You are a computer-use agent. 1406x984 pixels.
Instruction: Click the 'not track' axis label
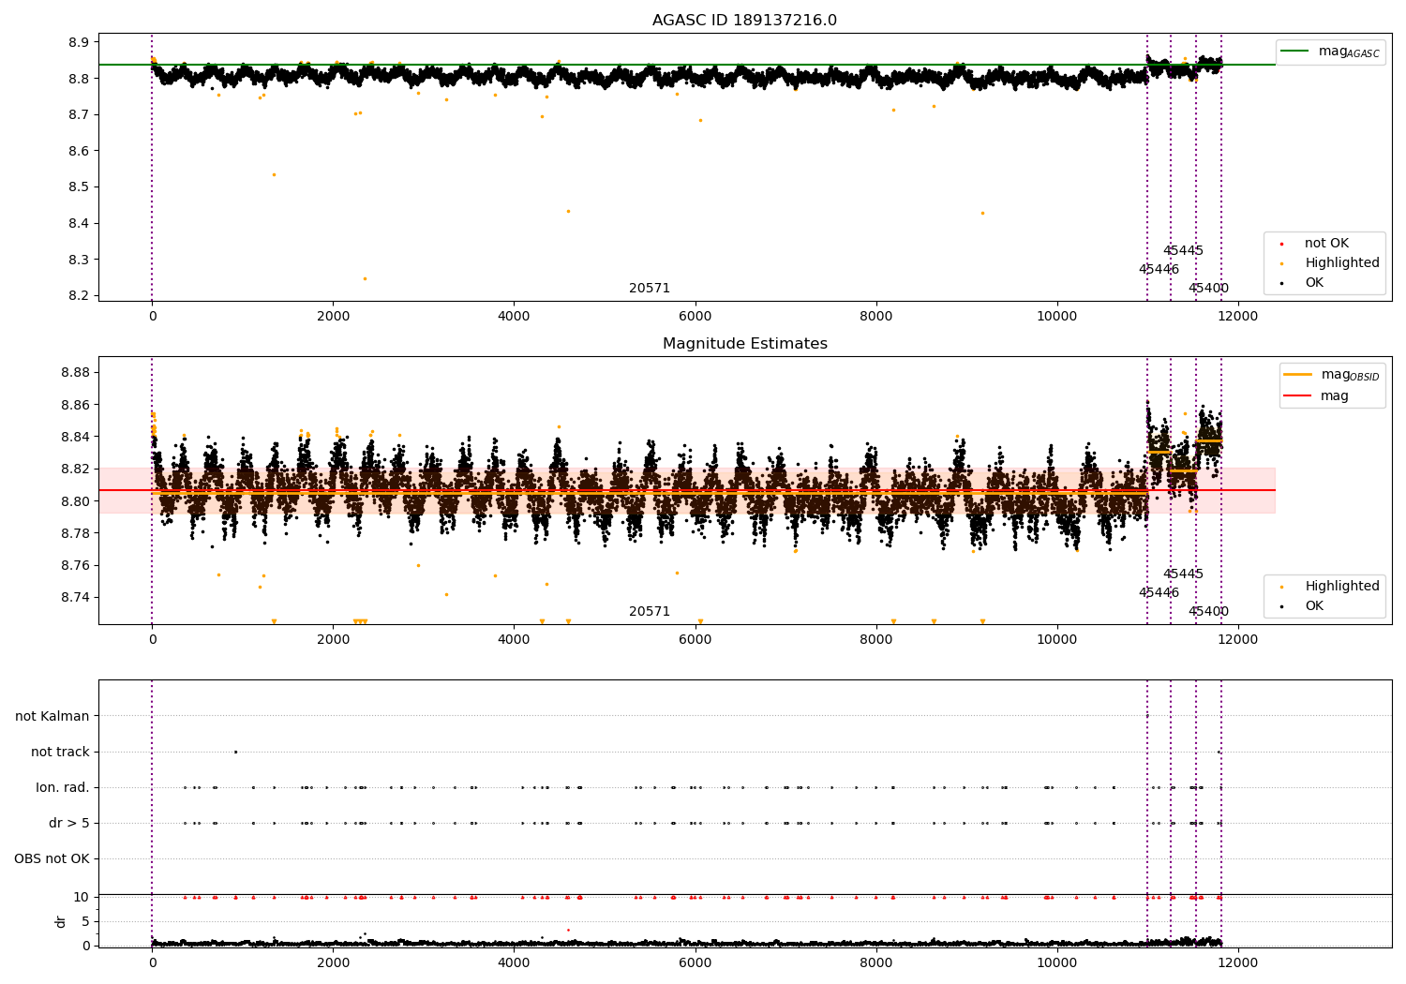coord(60,752)
